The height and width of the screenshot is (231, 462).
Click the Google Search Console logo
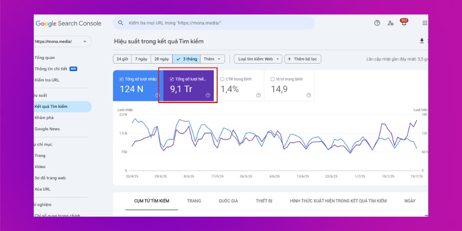[x=68, y=23]
